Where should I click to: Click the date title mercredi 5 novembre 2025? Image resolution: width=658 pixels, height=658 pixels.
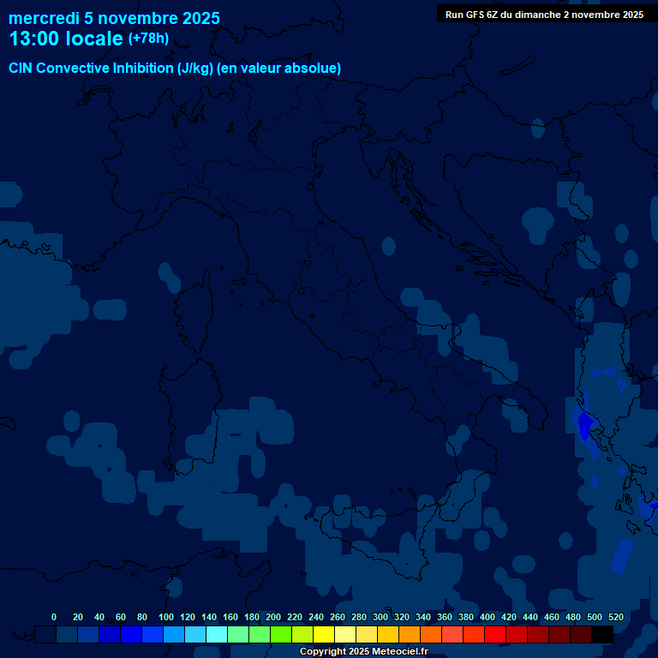coord(114,18)
